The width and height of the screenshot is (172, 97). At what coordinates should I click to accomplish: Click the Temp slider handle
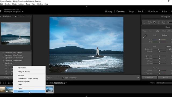click(159, 40)
